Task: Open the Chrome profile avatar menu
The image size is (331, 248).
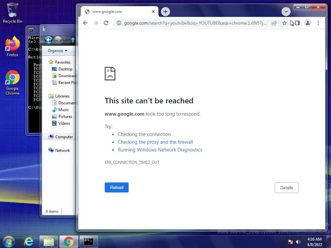Action: pyautogui.click(x=308, y=23)
